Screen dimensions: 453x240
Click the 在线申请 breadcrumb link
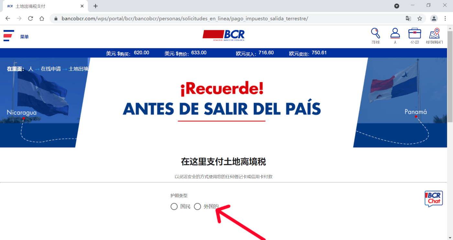click(x=51, y=69)
